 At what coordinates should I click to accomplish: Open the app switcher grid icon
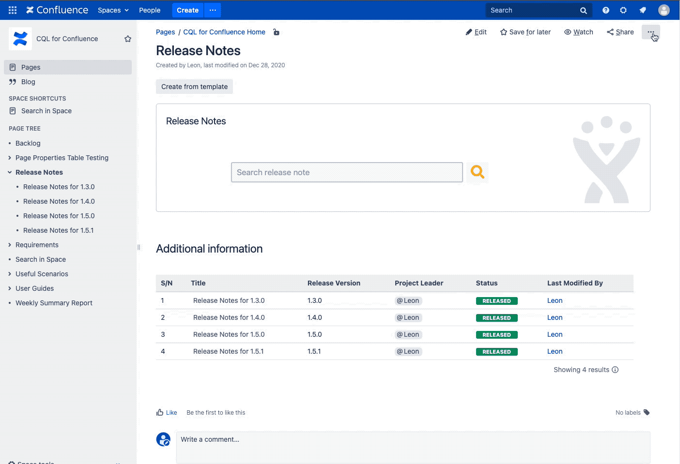point(13,10)
